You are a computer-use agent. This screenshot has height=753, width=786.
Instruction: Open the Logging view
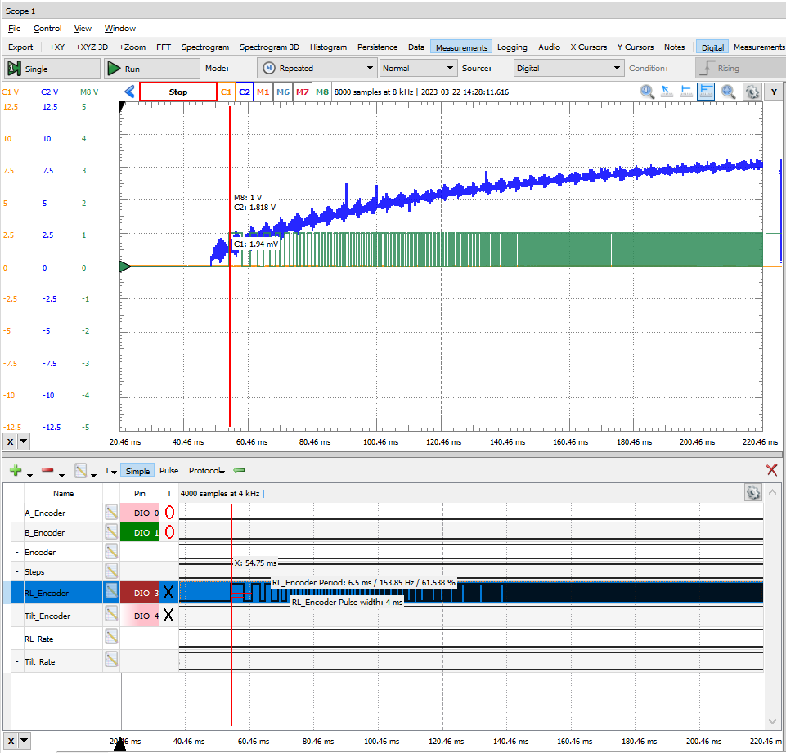[512, 47]
